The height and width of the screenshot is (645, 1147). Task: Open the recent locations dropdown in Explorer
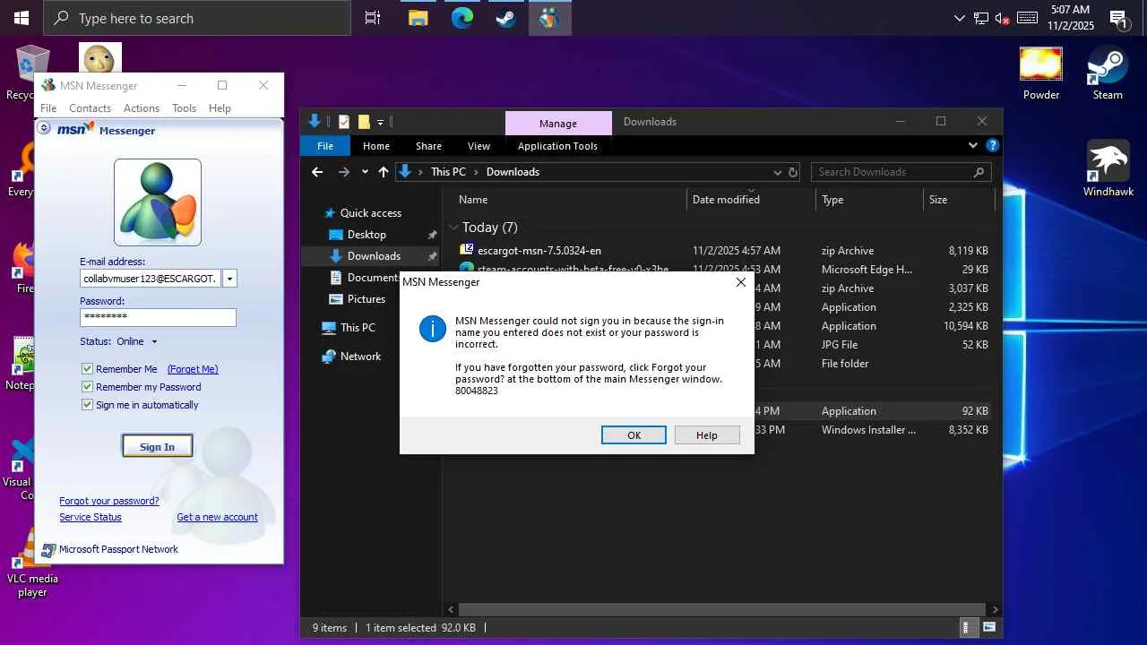coord(365,172)
